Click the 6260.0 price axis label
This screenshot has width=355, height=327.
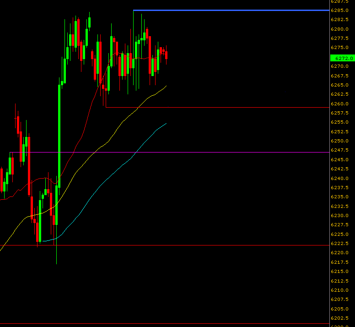click(339, 104)
